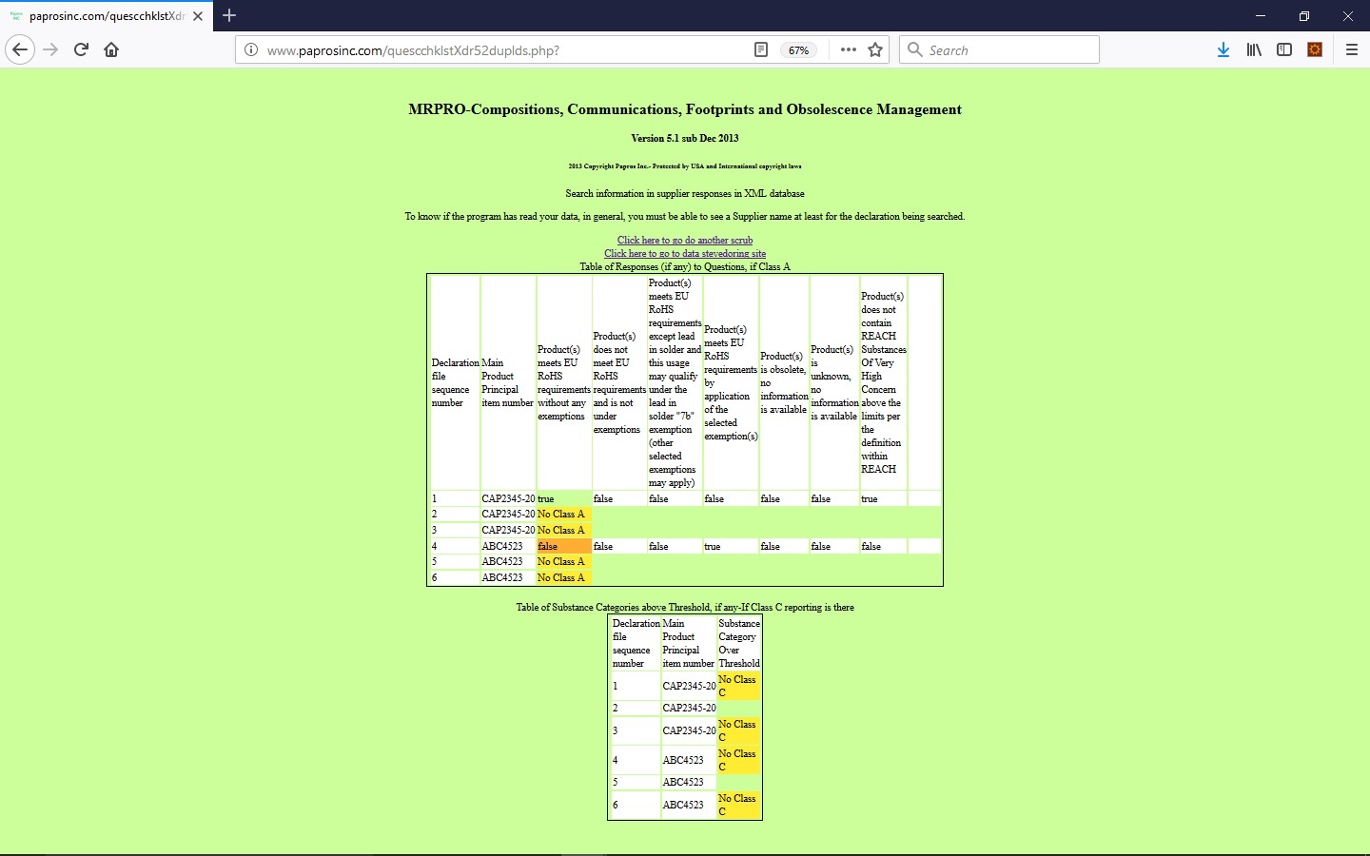Follow 'Click here to go do another scrub' link
Viewport: 1370px width, 856px height.
(685, 241)
